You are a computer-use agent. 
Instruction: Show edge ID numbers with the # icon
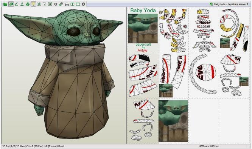[22, 4]
